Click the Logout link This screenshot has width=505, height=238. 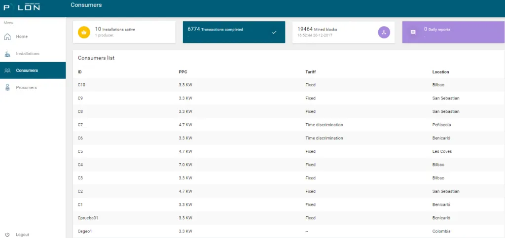(x=23, y=235)
